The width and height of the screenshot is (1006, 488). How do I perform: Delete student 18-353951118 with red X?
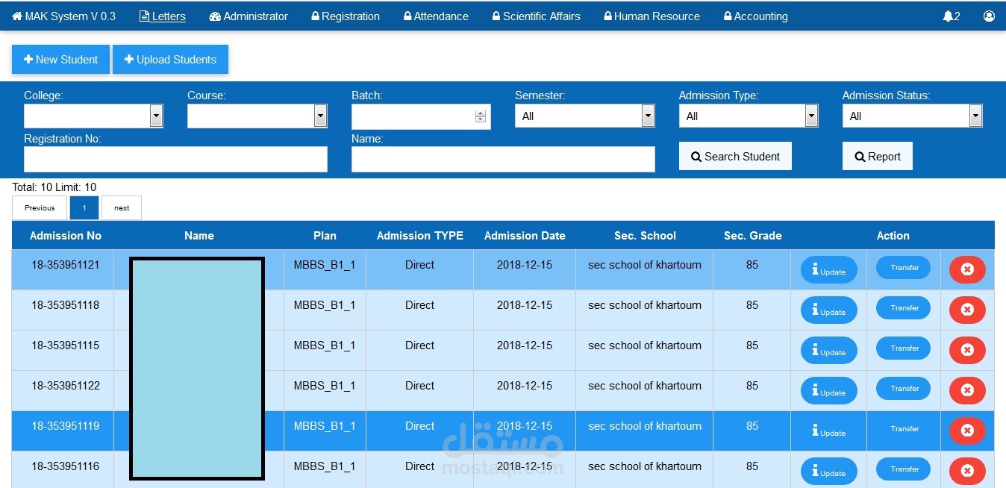coord(967,310)
